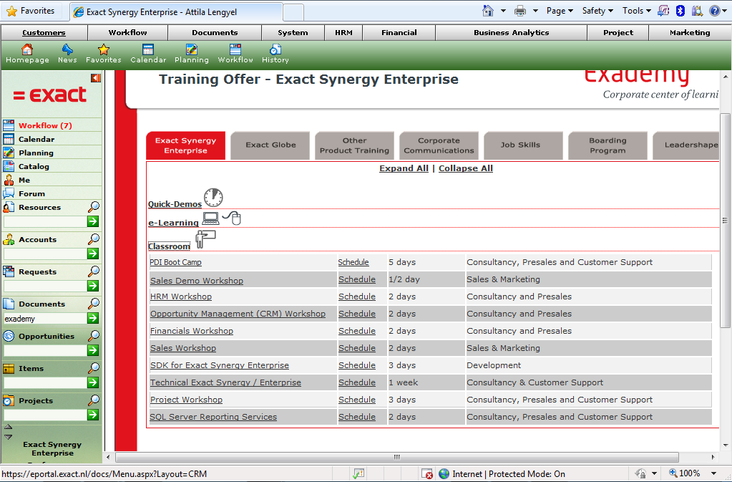Click the vertical scrollbar of the content
Image resolution: width=732 pixels, height=482 pixels.
tap(725, 220)
